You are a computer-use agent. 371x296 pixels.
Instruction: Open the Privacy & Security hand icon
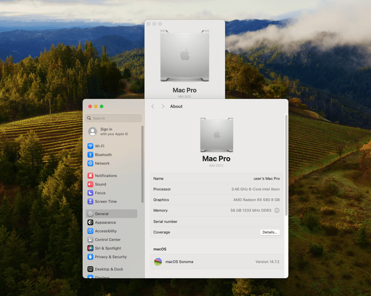(90, 257)
